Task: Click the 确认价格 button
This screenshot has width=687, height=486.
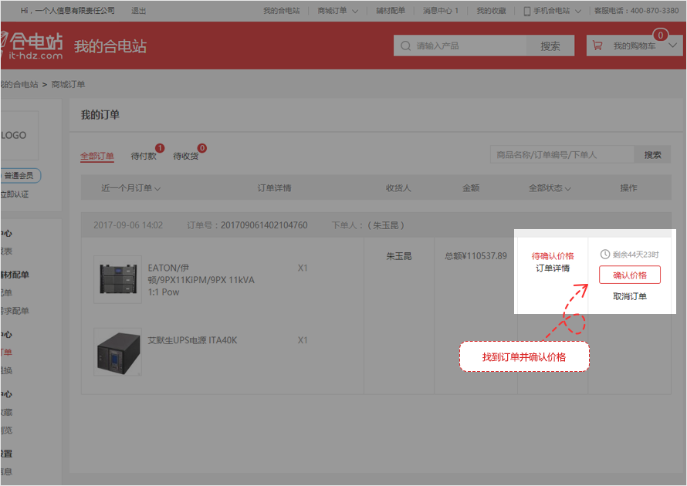Action: click(x=629, y=275)
